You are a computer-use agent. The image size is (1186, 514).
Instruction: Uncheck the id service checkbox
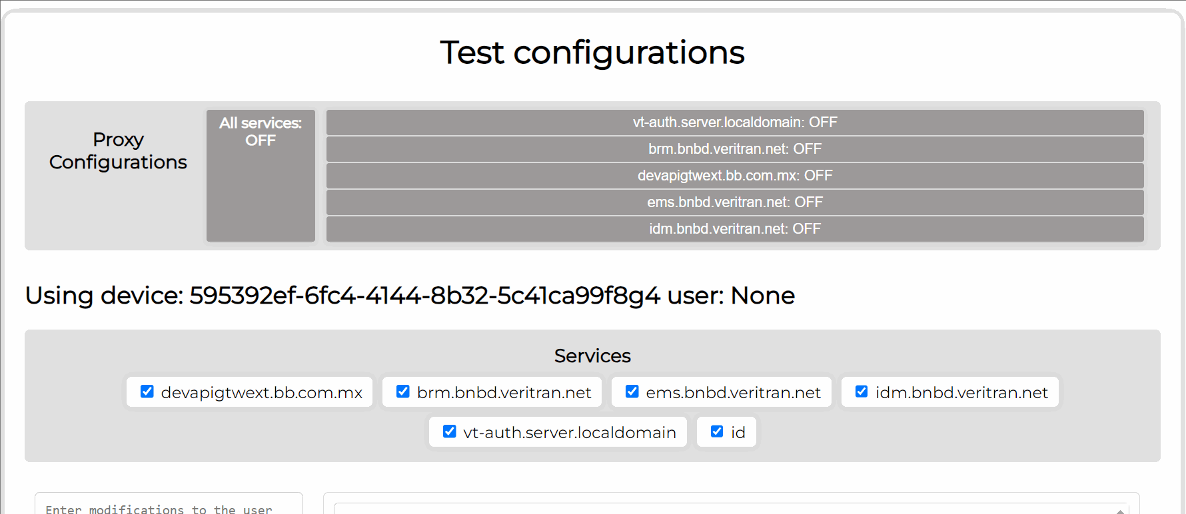(x=717, y=431)
